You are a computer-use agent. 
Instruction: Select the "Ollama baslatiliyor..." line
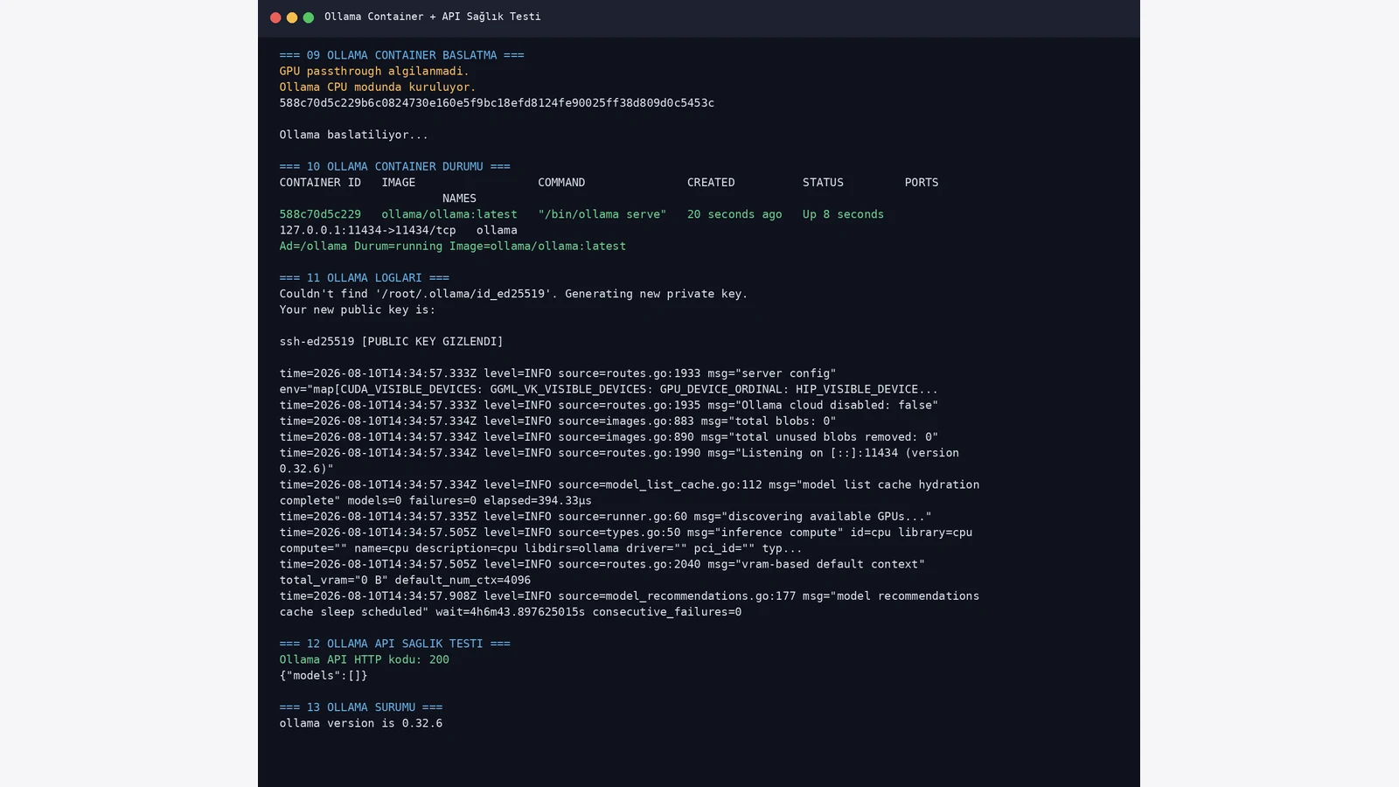click(354, 135)
